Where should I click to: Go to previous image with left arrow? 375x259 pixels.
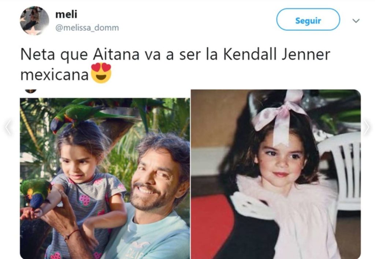click(x=8, y=127)
